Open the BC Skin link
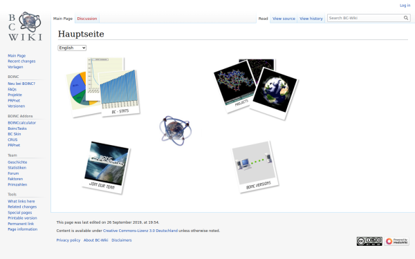Image resolution: width=415 pixels, height=259 pixels. 15,134
